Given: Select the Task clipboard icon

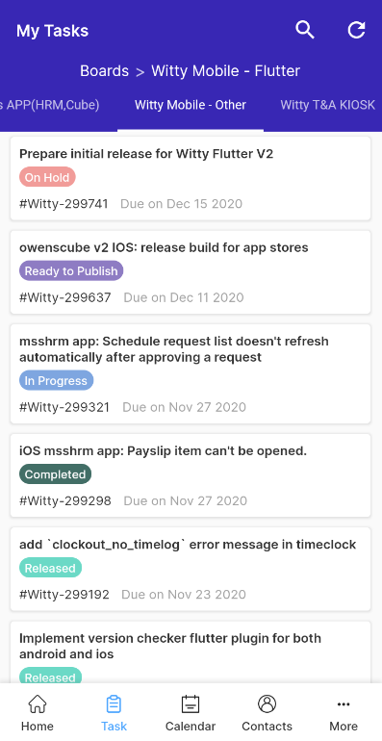Looking at the screenshot, I should [114, 704].
